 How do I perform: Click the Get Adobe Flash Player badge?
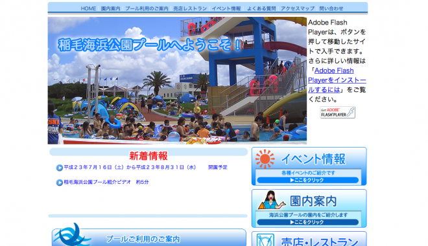[x=337, y=112]
